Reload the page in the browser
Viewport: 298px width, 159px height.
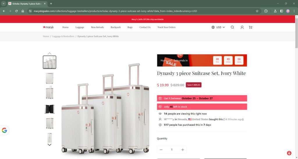[x=17, y=11]
